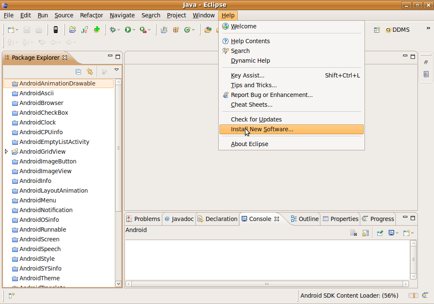Expand the AndroidGridView project
The height and width of the screenshot is (304, 434).
point(6,151)
